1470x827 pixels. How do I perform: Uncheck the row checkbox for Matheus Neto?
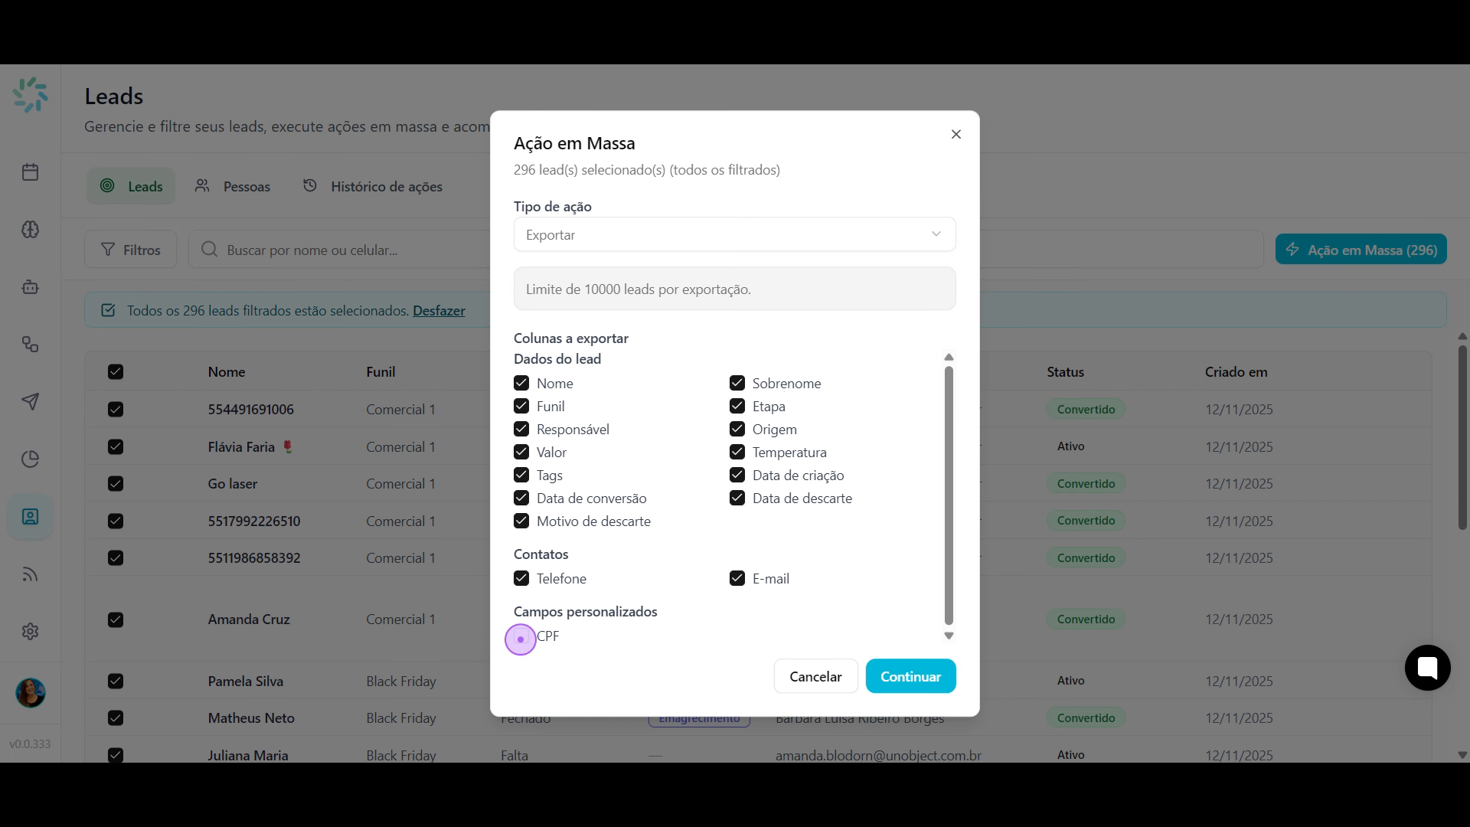tap(116, 717)
